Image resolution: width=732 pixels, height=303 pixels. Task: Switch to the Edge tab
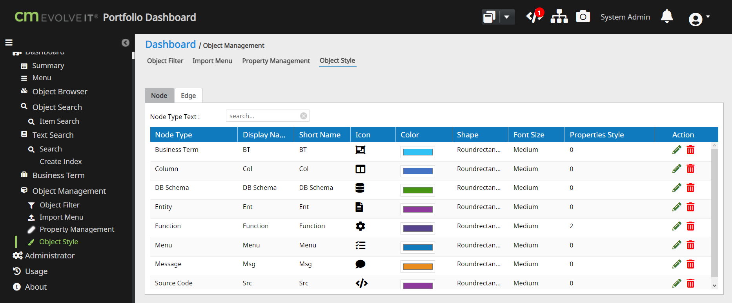[188, 96]
